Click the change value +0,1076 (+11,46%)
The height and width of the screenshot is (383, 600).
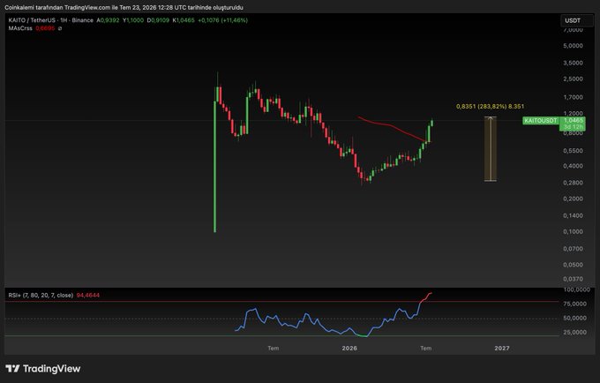click(222, 20)
